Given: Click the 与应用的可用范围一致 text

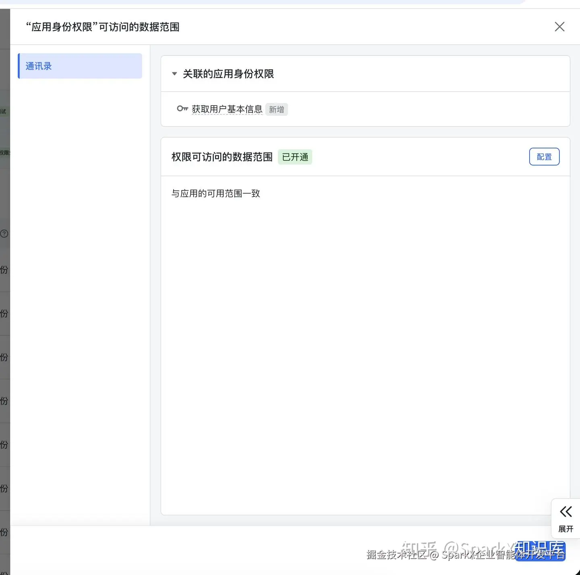Looking at the screenshot, I should coord(216,194).
